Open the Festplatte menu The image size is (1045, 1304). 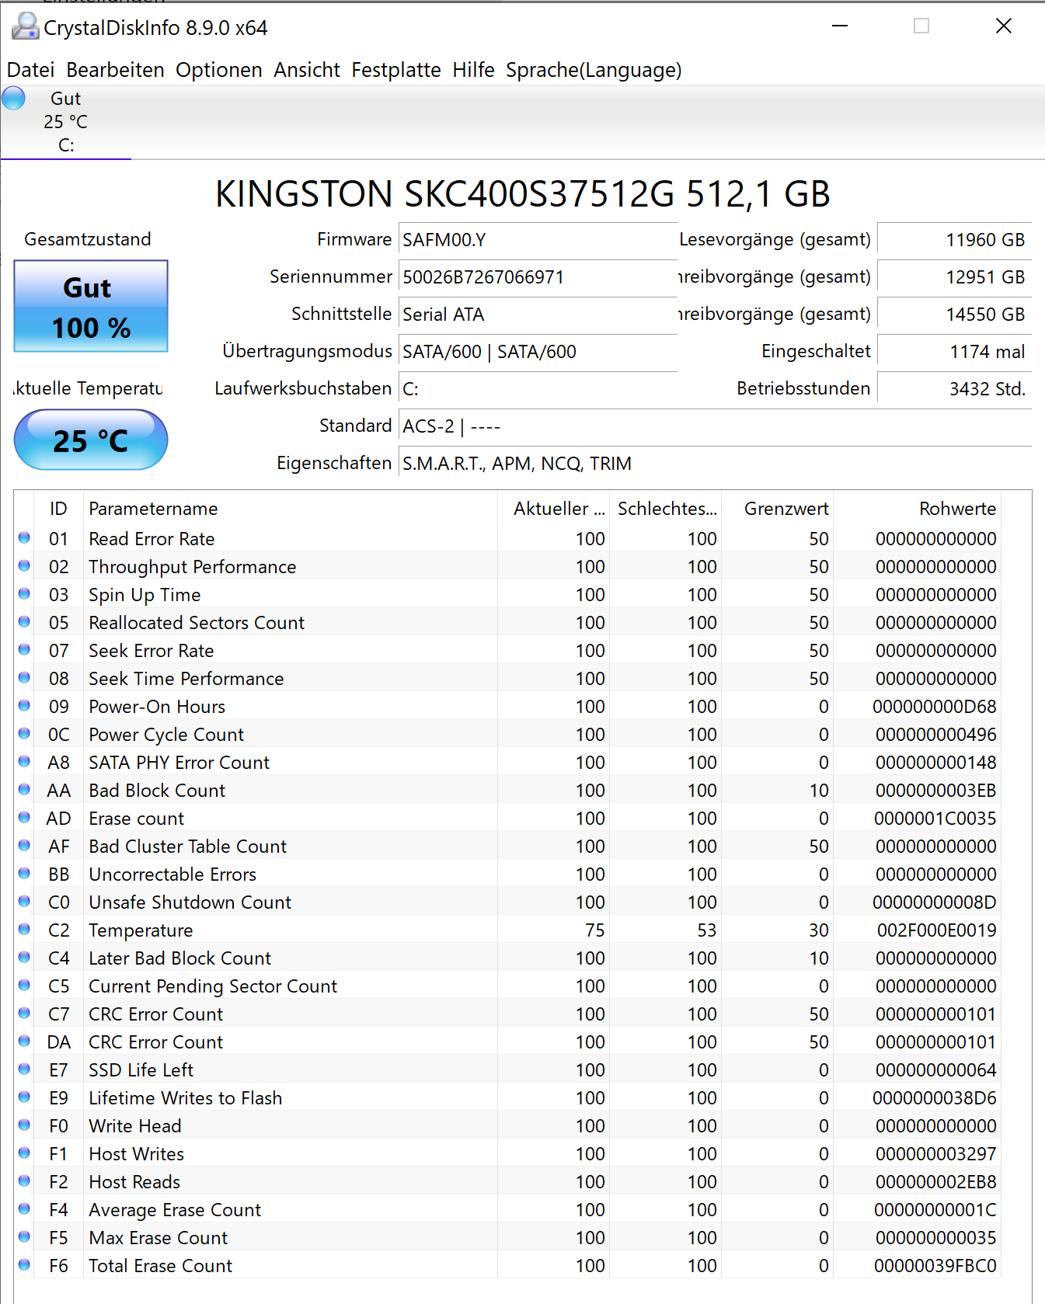point(396,70)
